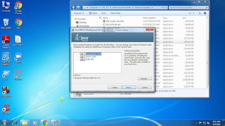
Task: Select Development Tools in the feature tree
Action: click(x=94, y=54)
